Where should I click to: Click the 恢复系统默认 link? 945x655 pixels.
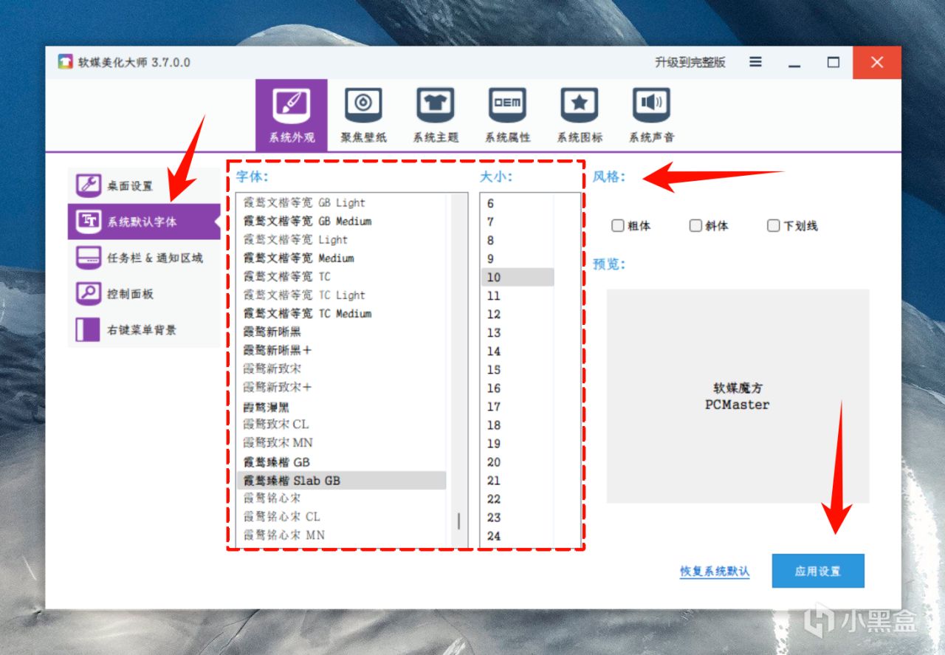(715, 572)
